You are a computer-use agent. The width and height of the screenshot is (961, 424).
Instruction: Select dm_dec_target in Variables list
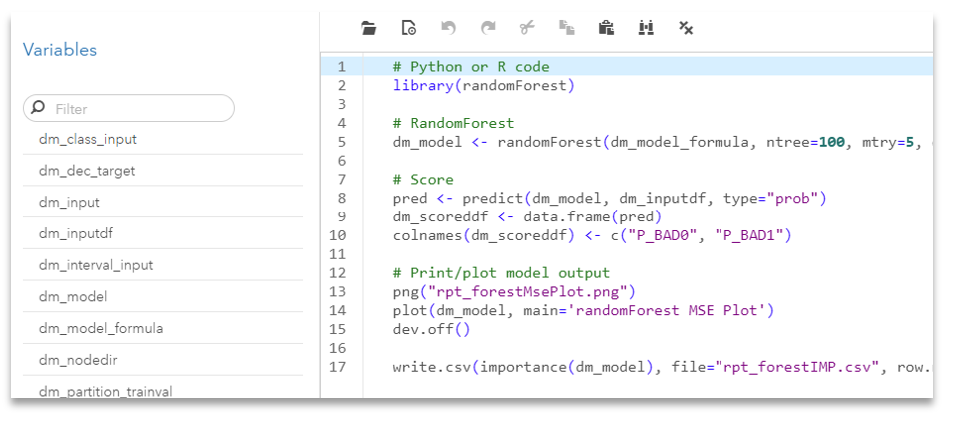87,171
